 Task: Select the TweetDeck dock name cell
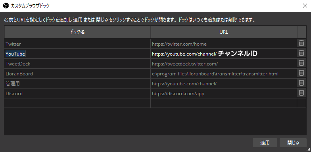77,63
